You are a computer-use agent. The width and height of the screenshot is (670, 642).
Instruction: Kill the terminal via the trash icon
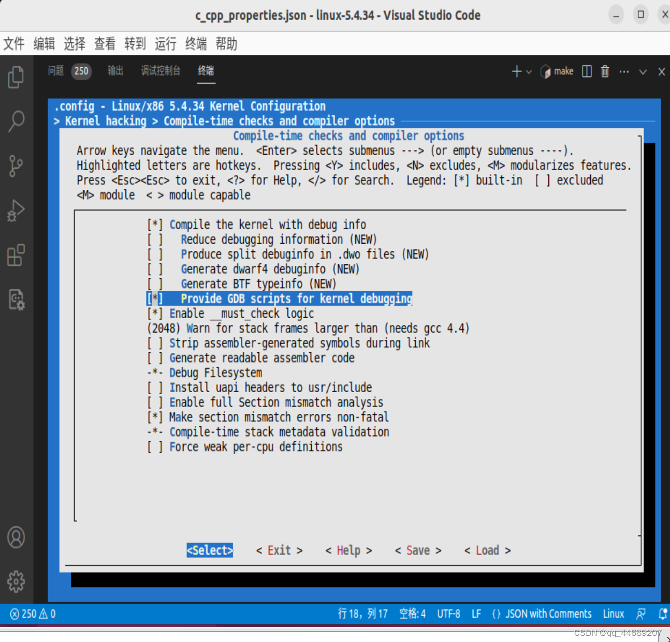(605, 71)
